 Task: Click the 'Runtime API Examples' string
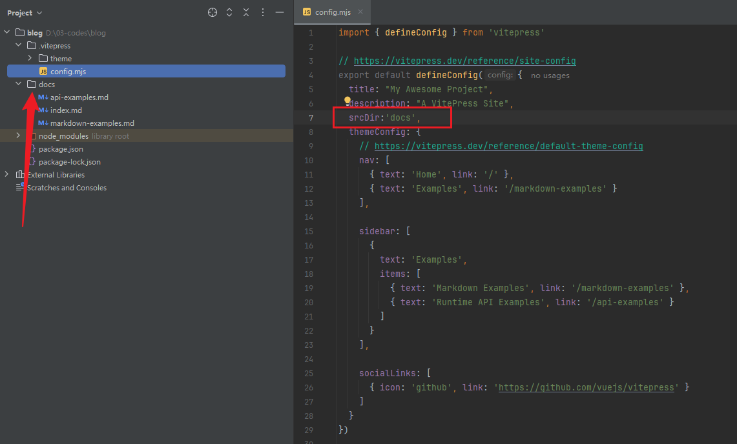pyautogui.click(x=488, y=302)
